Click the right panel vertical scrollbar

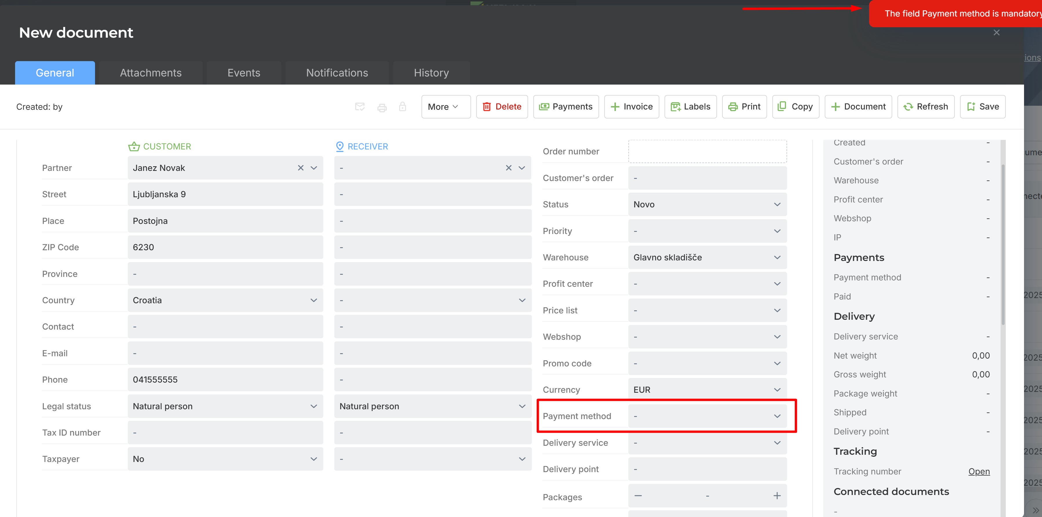(1003, 244)
